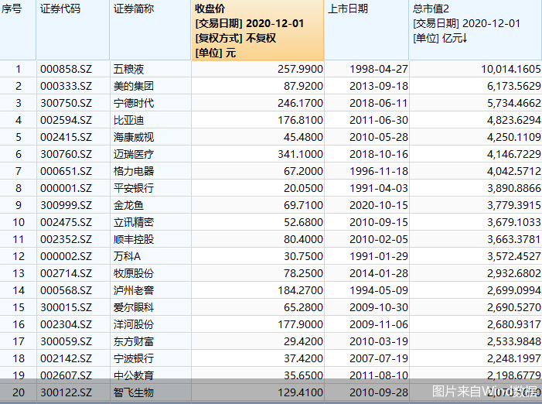Select stock code 002475.SZ
This screenshot has height=404, width=542.
[x=66, y=222]
